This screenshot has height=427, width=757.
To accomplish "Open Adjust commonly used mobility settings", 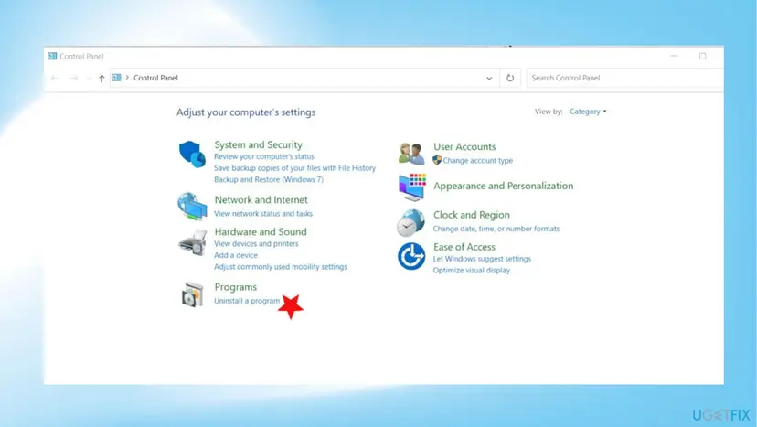I will (281, 267).
